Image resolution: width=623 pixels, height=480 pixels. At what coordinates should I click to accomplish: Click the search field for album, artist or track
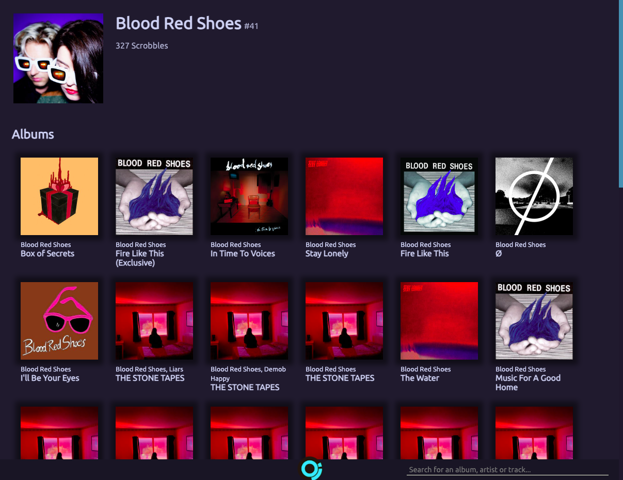pos(507,470)
